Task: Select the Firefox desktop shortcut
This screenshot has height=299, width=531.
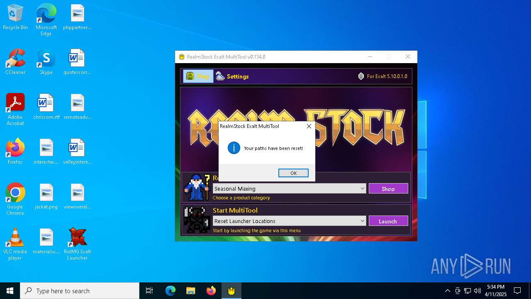Action: coord(15,152)
